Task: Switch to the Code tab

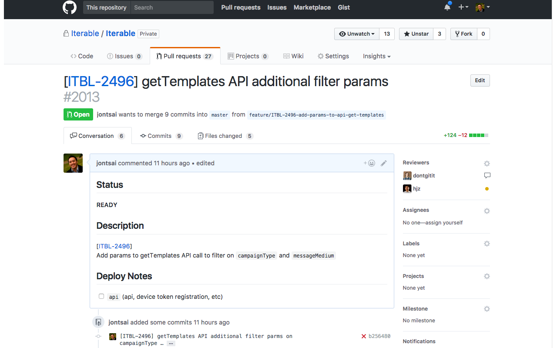Action: (82, 56)
